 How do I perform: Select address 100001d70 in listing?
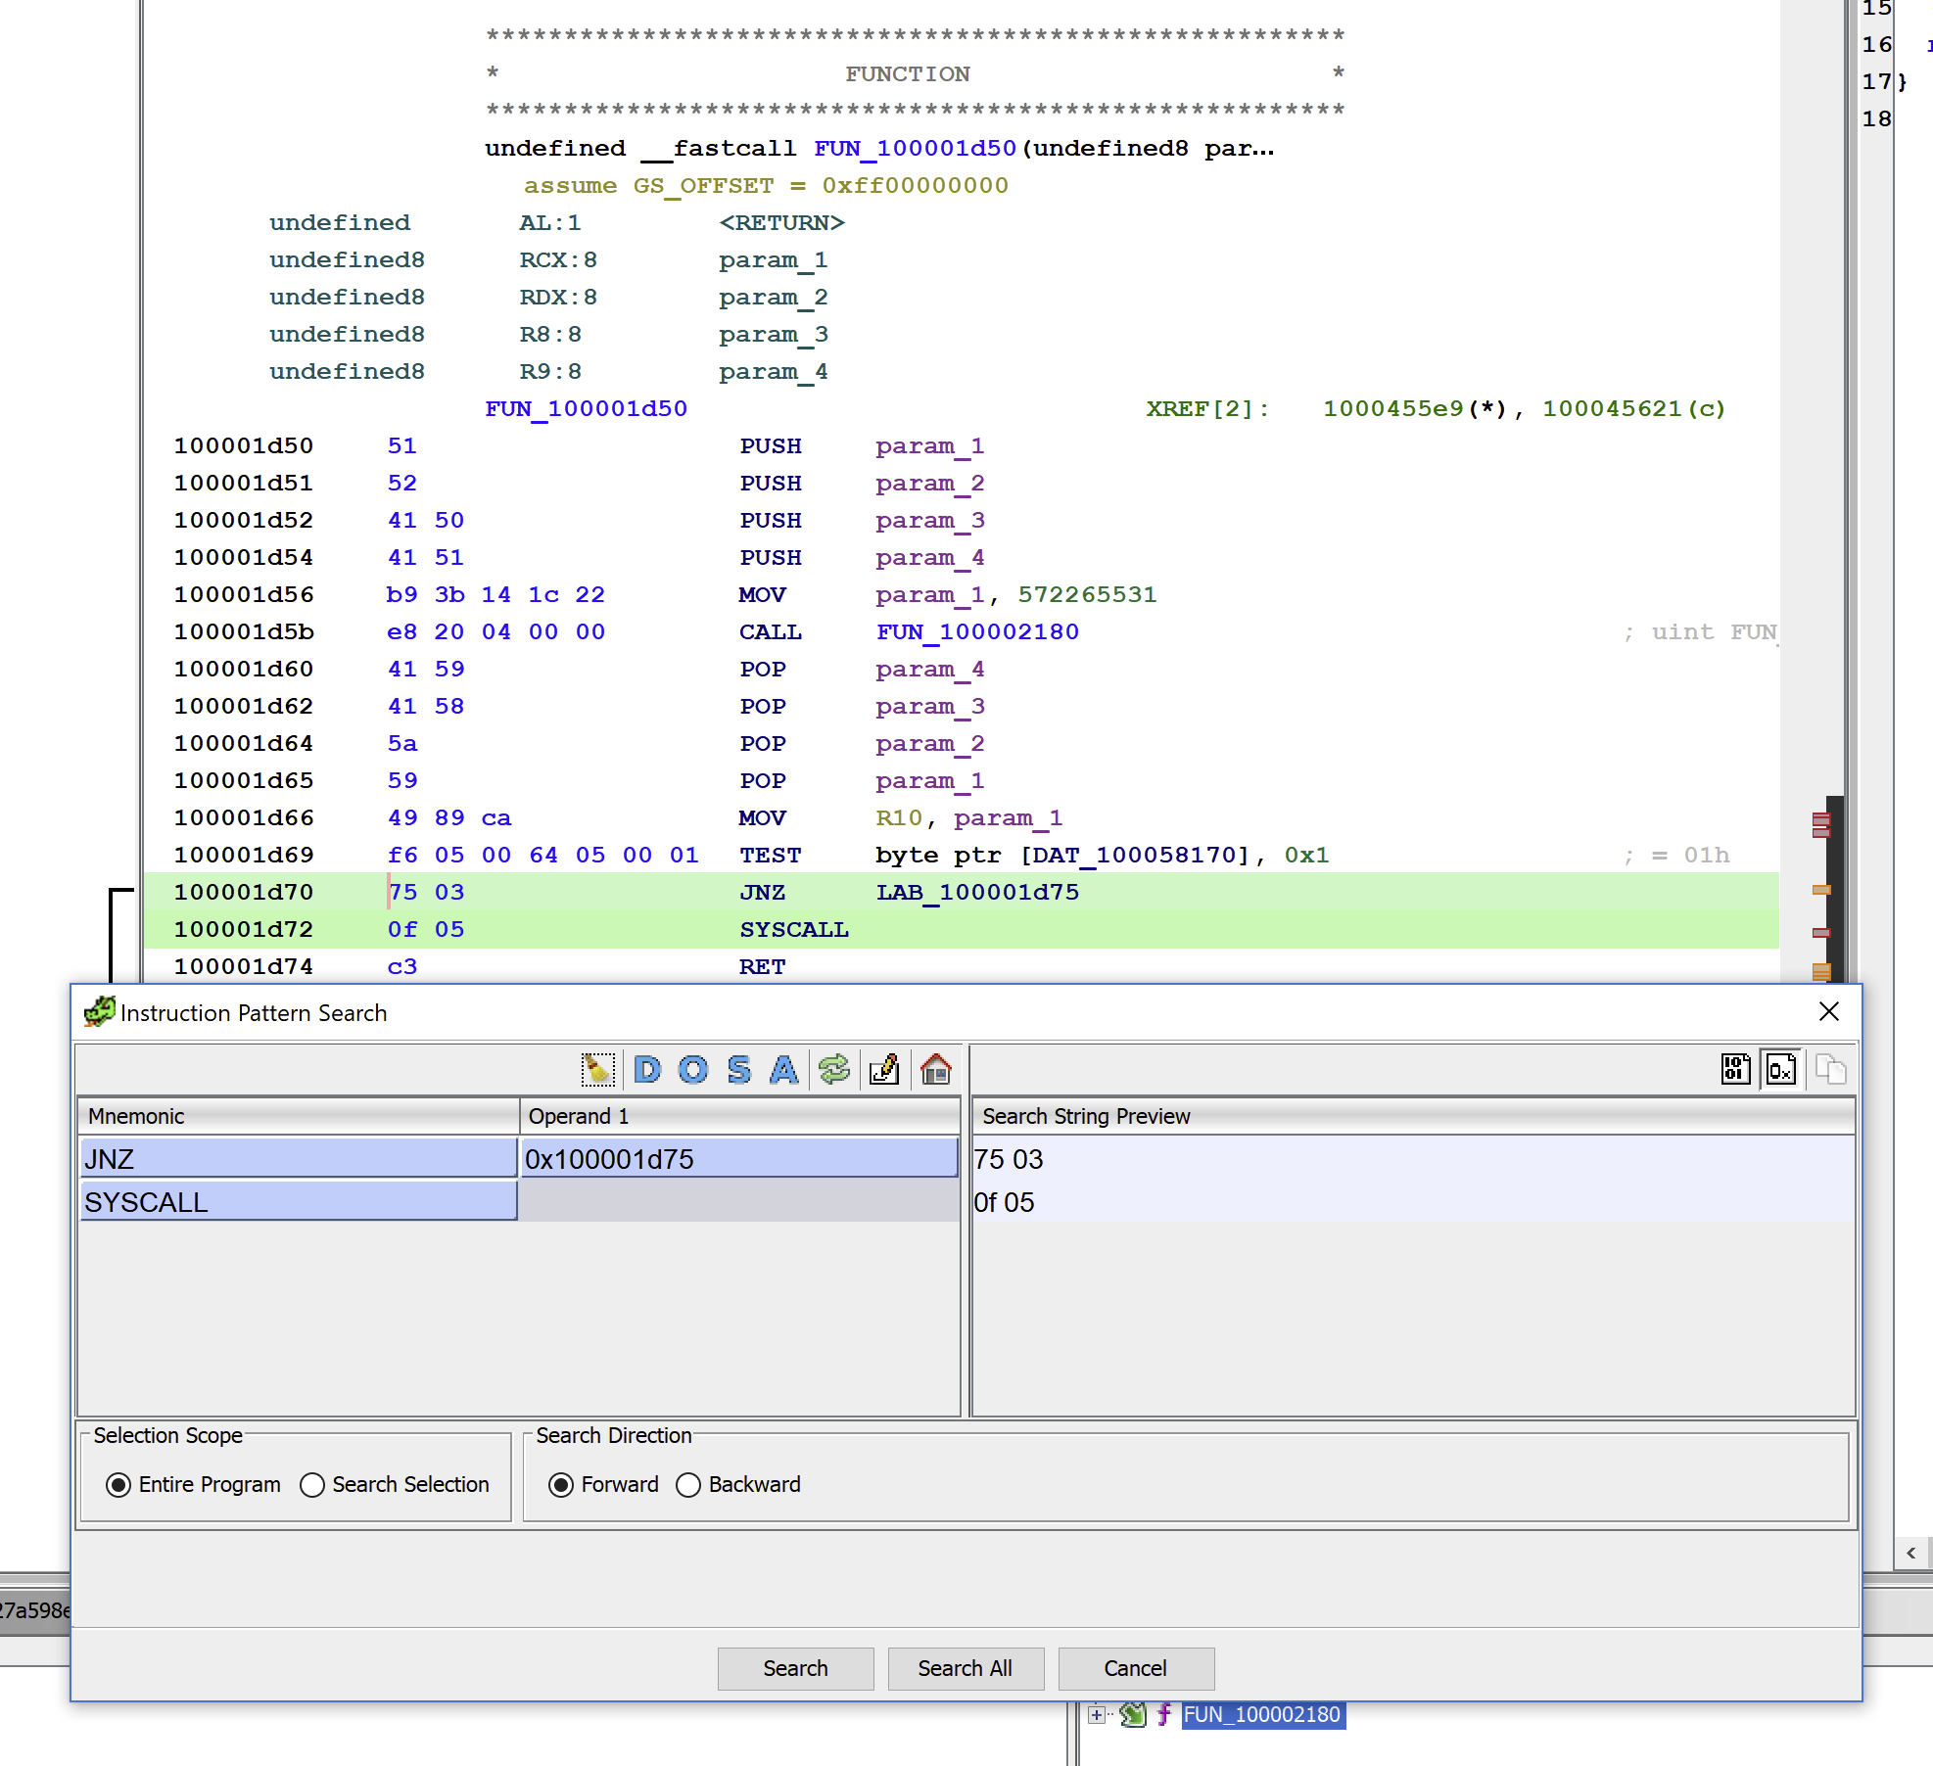(x=244, y=893)
